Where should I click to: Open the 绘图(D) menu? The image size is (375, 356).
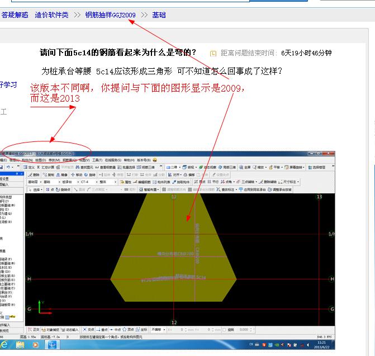pyautogui.click(x=40, y=160)
